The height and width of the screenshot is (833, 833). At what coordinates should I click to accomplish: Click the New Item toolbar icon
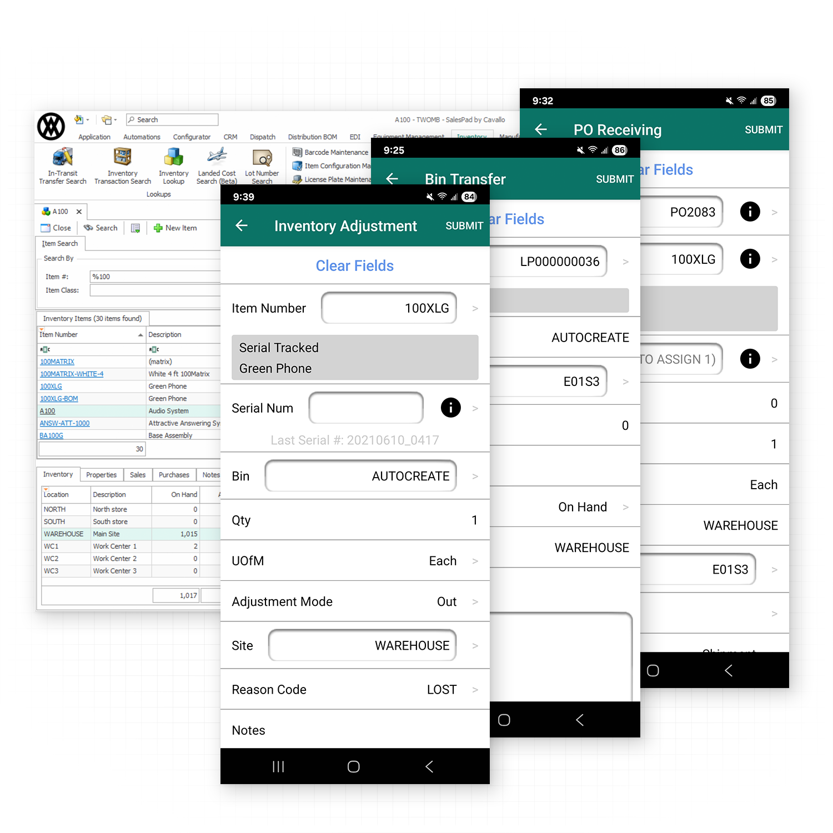tap(175, 228)
